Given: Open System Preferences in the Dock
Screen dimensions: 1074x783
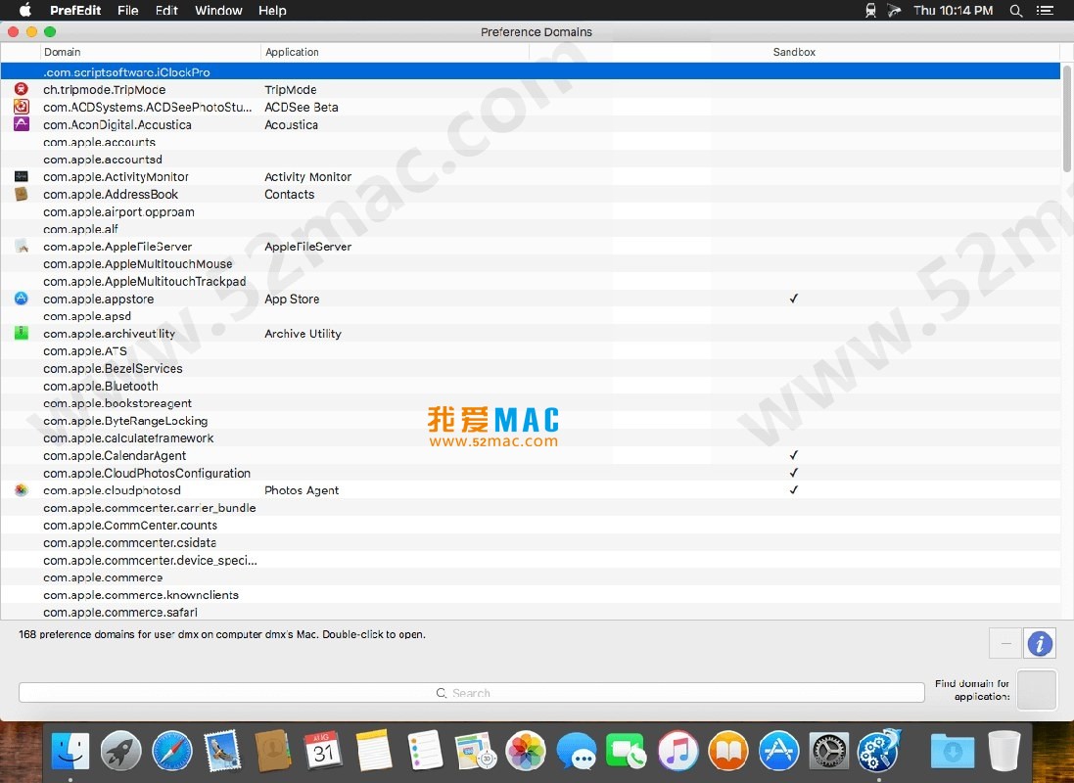Looking at the screenshot, I should coord(829,752).
